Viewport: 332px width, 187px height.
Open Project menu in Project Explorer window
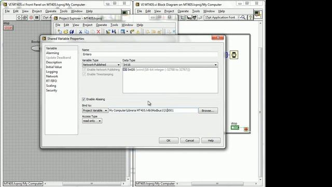(x=88, y=25)
